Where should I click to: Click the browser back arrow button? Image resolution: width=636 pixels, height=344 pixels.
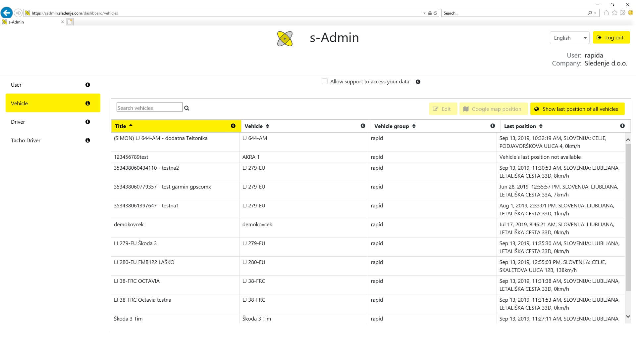click(x=7, y=13)
